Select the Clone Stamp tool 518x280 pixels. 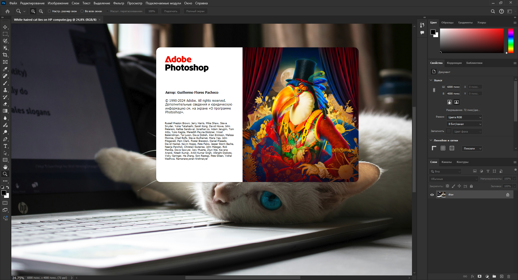tap(5, 90)
